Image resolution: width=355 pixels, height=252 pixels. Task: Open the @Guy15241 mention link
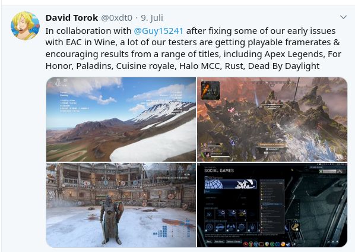pyautogui.click(x=159, y=31)
